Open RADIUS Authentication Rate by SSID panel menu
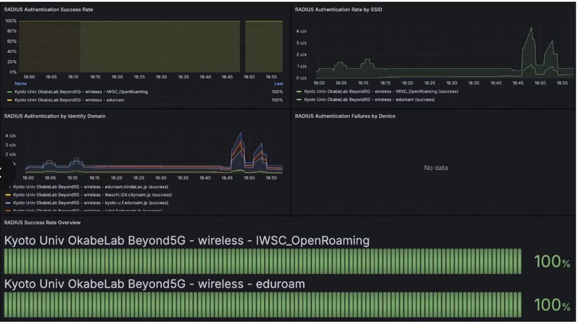 coord(338,10)
